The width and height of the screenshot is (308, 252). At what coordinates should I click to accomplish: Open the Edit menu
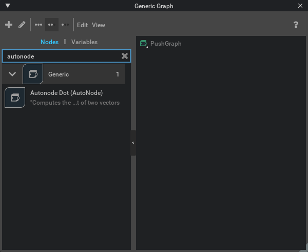point(82,25)
